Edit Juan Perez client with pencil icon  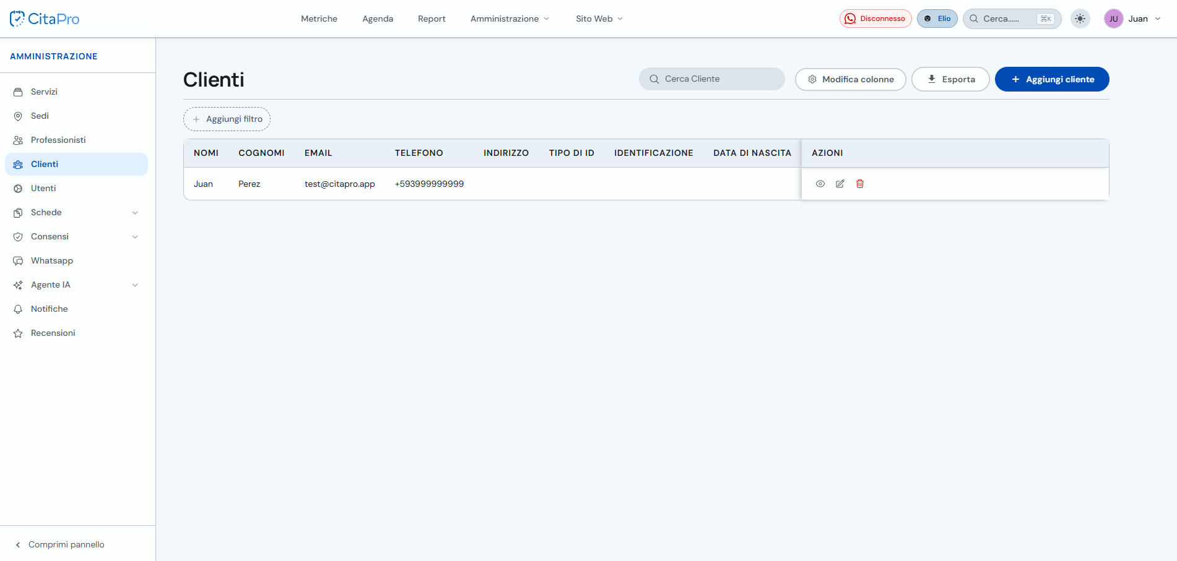tap(840, 184)
